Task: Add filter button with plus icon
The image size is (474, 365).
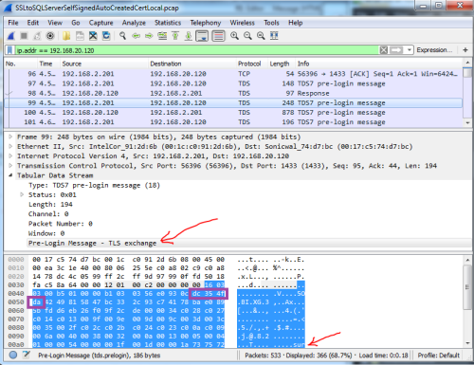Action: coord(465,50)
